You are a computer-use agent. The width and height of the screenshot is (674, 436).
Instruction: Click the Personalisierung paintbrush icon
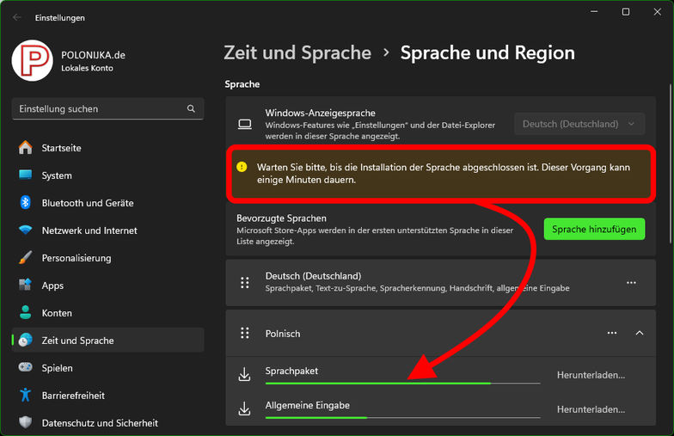click(26, 258)
